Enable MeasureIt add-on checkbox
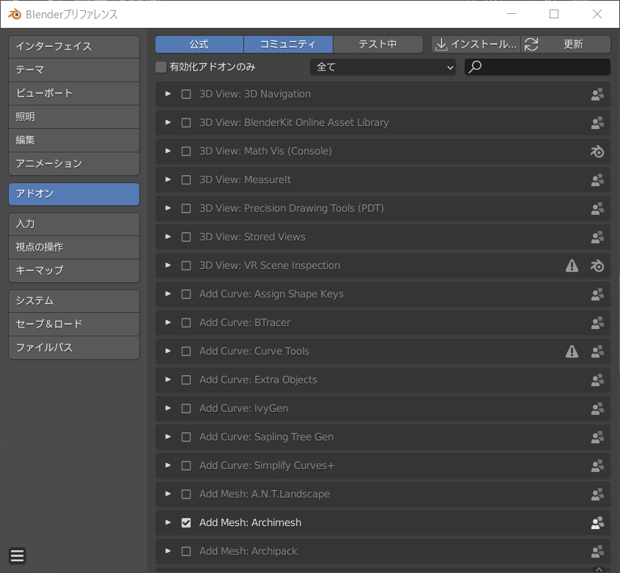Image resolution: width=620 pixels, height=573 pixels. [x=186, y=180]
